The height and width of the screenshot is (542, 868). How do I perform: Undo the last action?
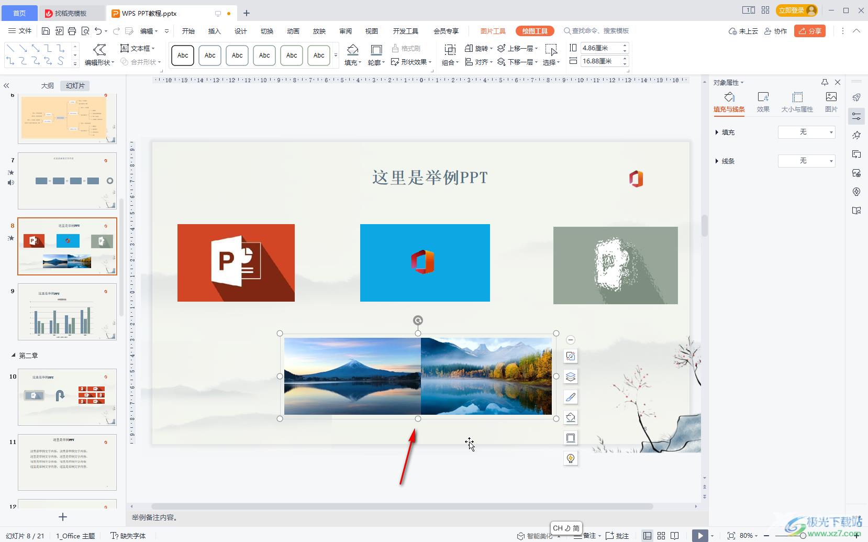98,31
